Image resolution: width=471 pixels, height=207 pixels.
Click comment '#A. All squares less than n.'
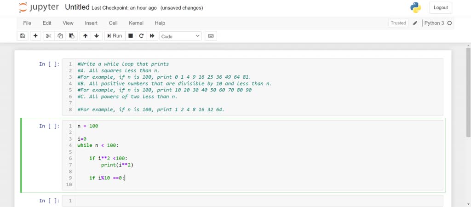pyautogui.click(x=119, y=70)
